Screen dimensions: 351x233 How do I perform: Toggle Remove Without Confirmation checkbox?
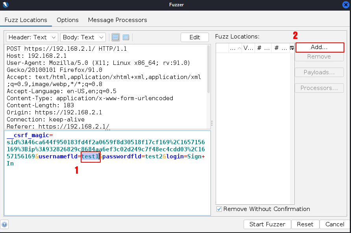[219, 209]
